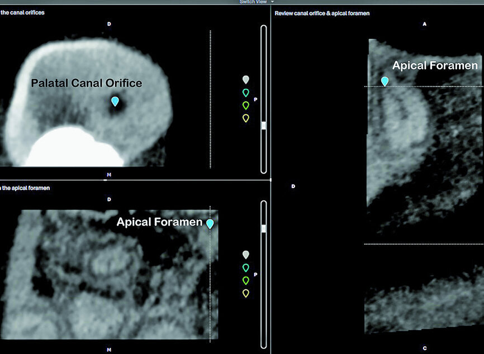The height and width of the screenshot is (354, 484).
Task: Toggle the Apical Foramen pin in the sagittal view
Action: (385, 81)
